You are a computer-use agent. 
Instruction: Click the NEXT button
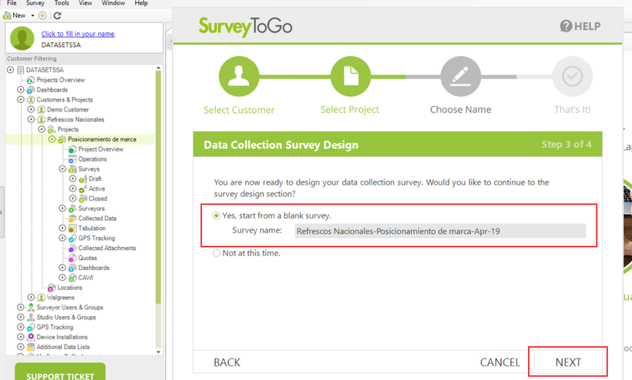click(x=568, y=362)
